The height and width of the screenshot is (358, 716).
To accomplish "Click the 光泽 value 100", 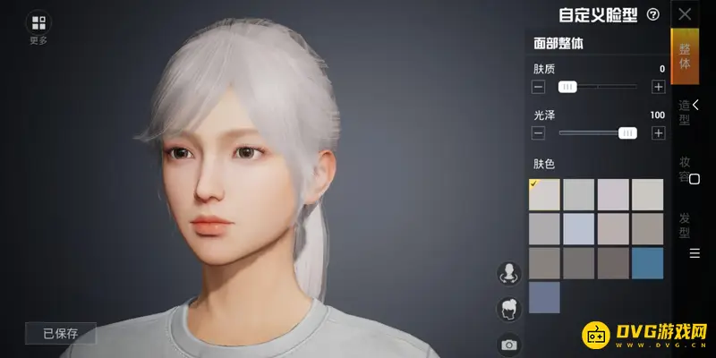I will click(658, 115).
